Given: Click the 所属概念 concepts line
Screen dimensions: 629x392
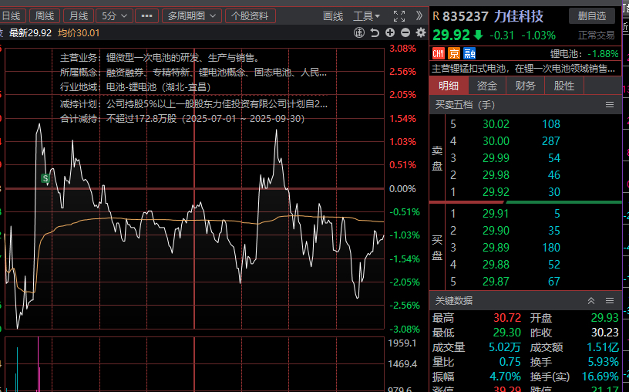Looking at the screenshot, I should tap(193, 73).
